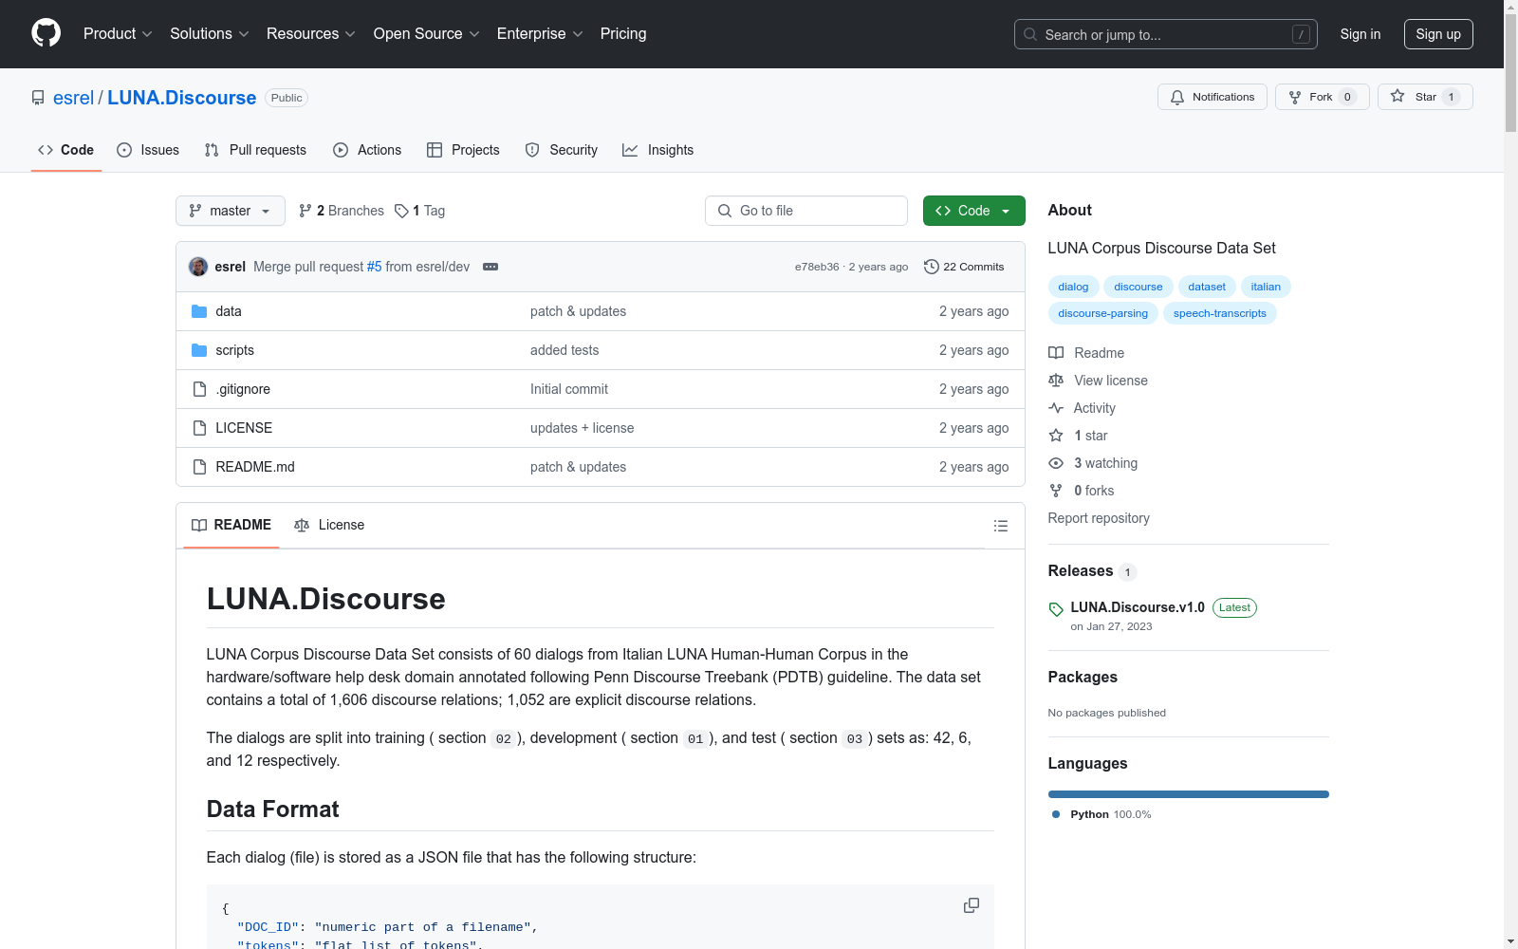Open the README.md file

click(x=255, y=467)
